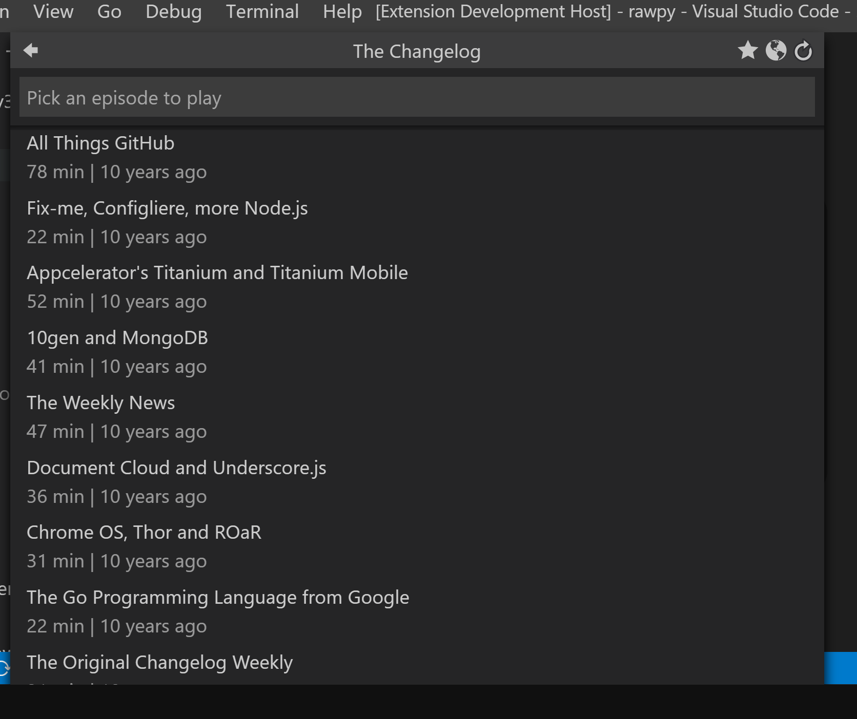Image resolution: width=857 pixels, height=719 pixels.
Task: Open the Go menu
Action: coord(108,11)
